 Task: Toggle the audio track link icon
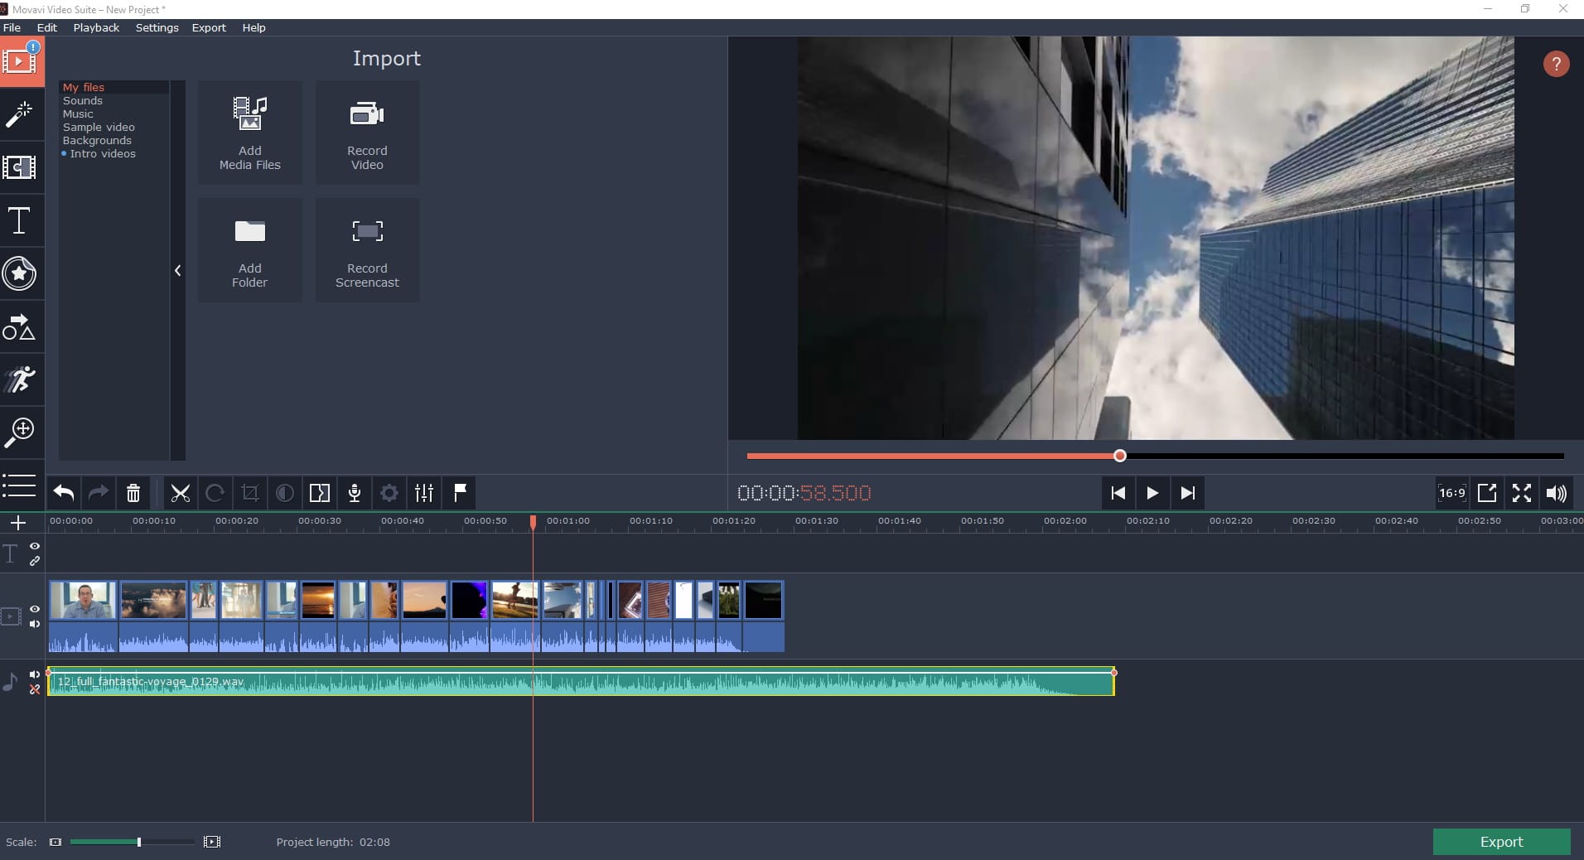coord(35,688)
